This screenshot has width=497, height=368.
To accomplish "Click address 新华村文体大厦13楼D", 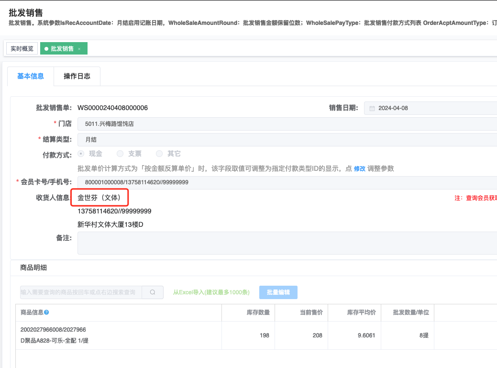I will [110, 224].
